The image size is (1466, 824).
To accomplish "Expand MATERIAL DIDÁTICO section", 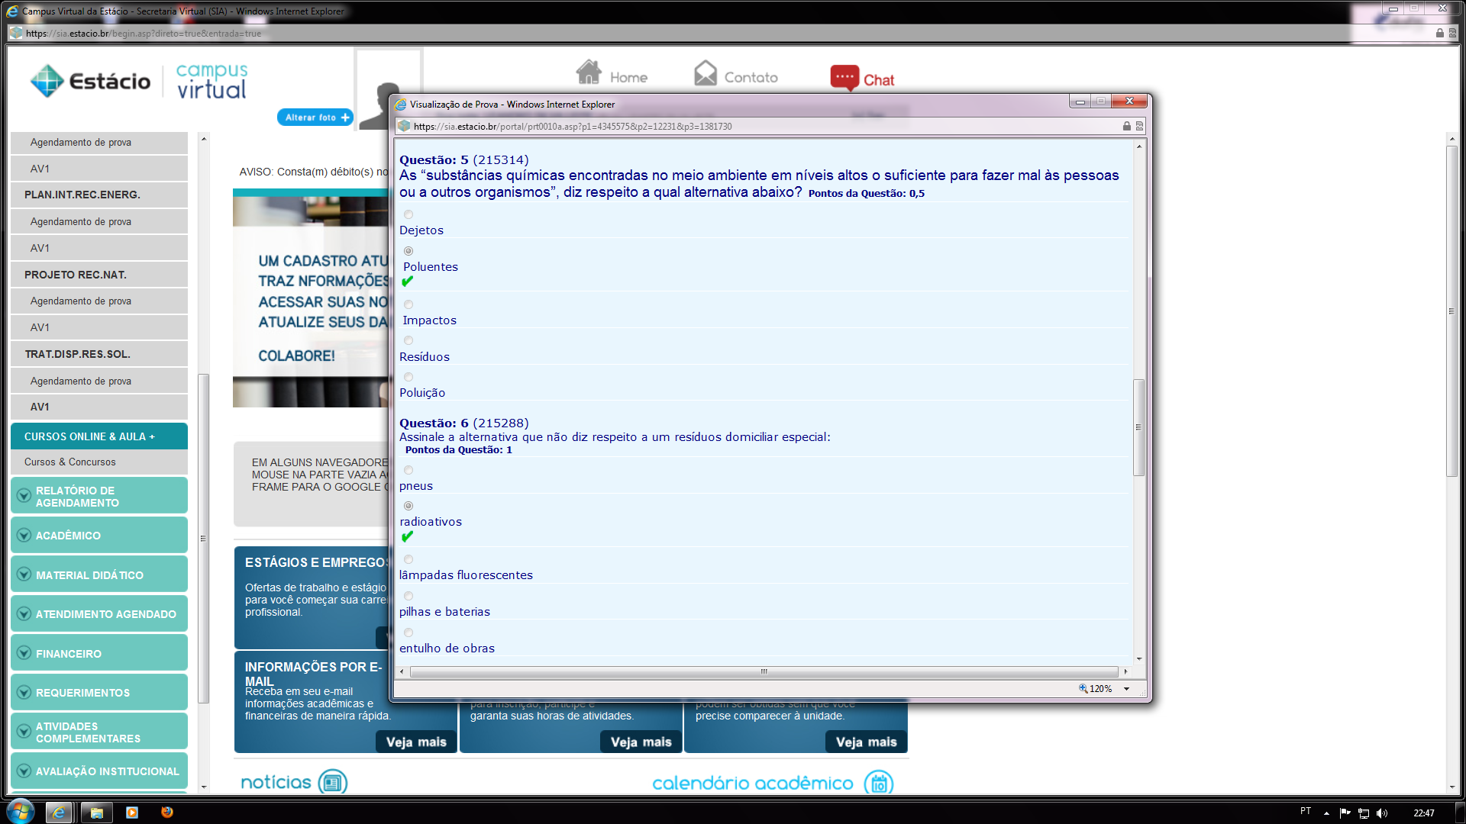I will (99, 575).
